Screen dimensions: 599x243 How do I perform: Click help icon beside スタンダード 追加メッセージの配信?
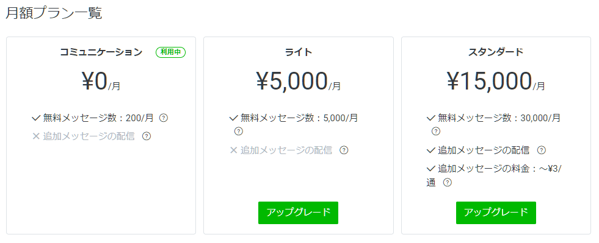click(542, 150)
